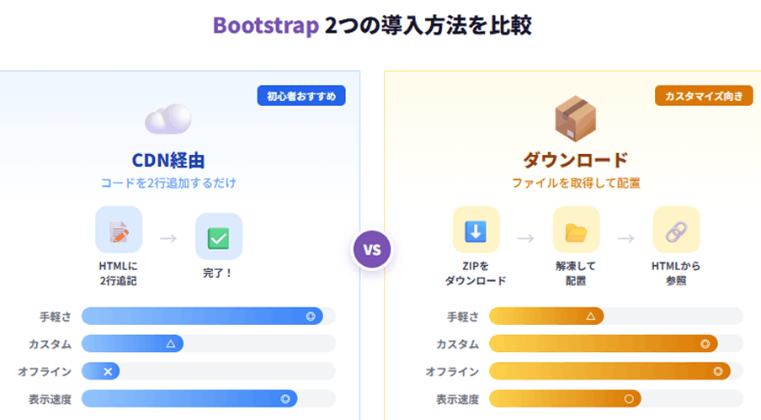Viewport: 761px width, 420px height.
Task: Click the purple VS circle badge
Action: click(371, 250)
